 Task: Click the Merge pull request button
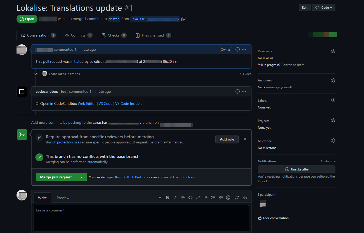point(56,177)
